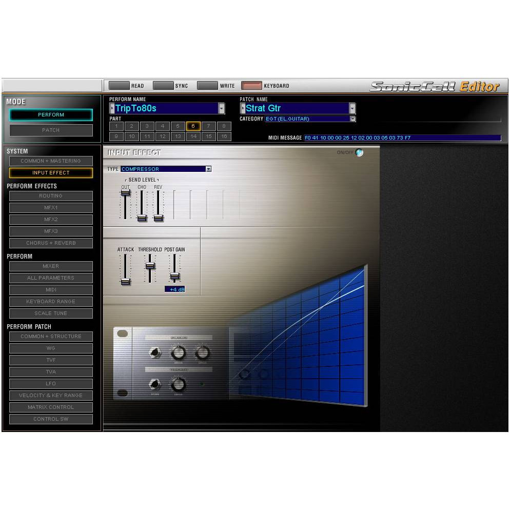Open the effect TYPE COMPRESSOR dropdown

pyautogui.click(x=208, y=169)
